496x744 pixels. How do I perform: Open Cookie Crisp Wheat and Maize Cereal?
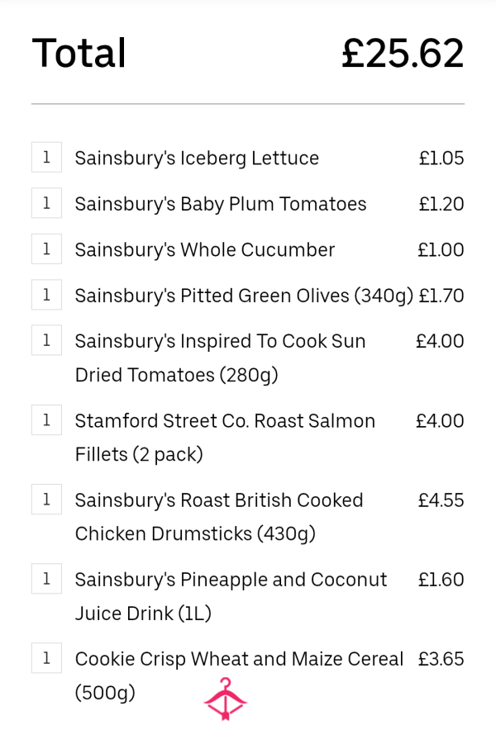[239, 675]
